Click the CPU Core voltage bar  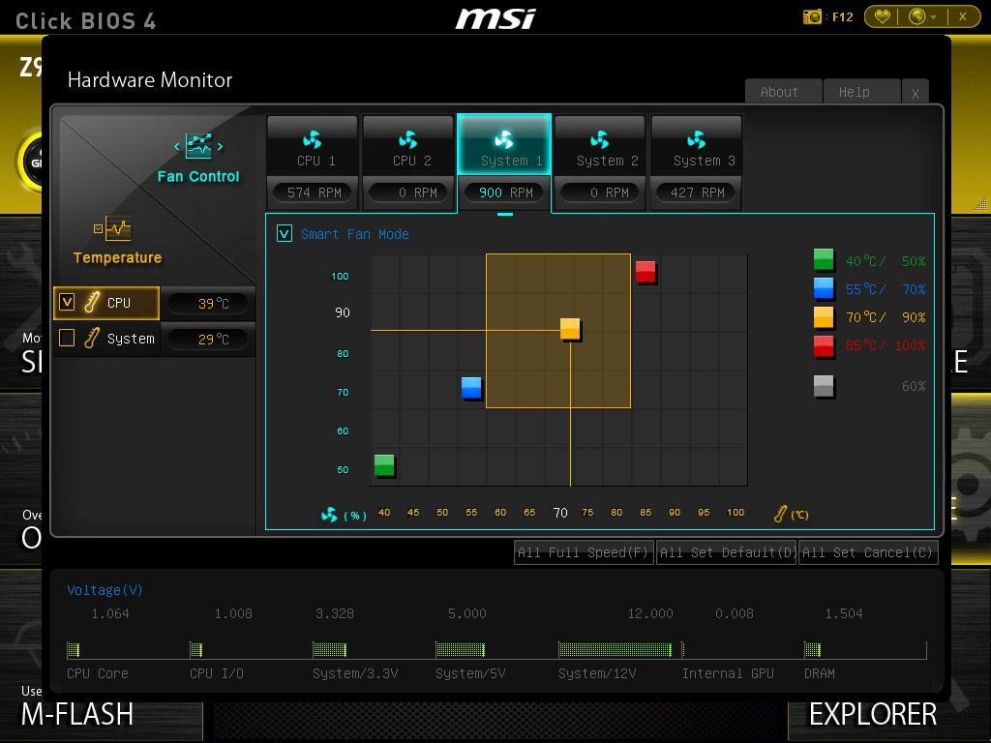[74, 649]
